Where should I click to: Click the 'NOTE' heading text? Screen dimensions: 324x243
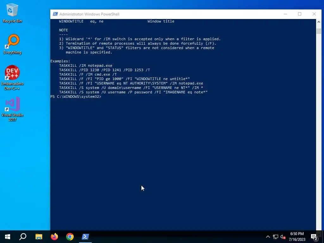tap(63, 30)
